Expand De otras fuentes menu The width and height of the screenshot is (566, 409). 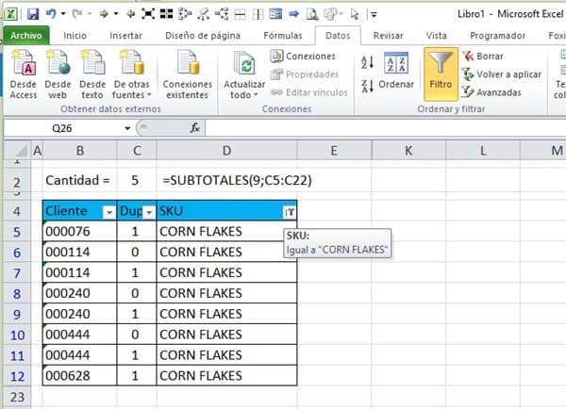pos(131,74)
